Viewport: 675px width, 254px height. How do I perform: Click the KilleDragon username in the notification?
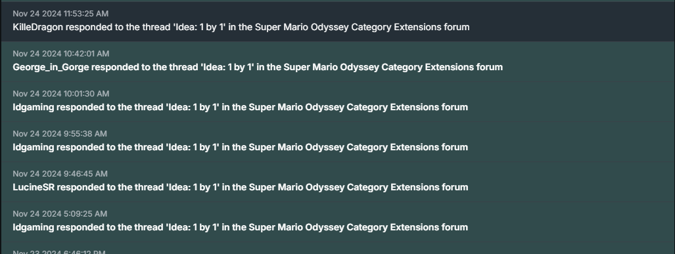click(x=38, y=27)
